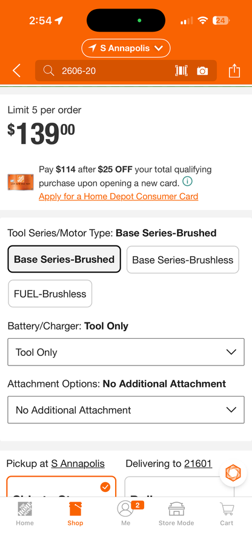This screenshot has height=549, width=252.
Task: Open info icon for card offer
Action: (x=187, y=182)
